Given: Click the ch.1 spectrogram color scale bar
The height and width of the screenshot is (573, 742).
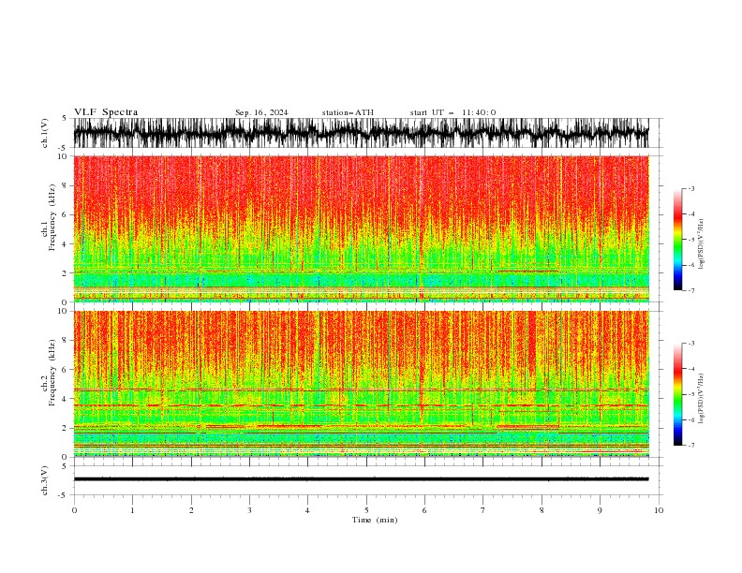Looking at the screenshot, I should [x=677, y=239].
